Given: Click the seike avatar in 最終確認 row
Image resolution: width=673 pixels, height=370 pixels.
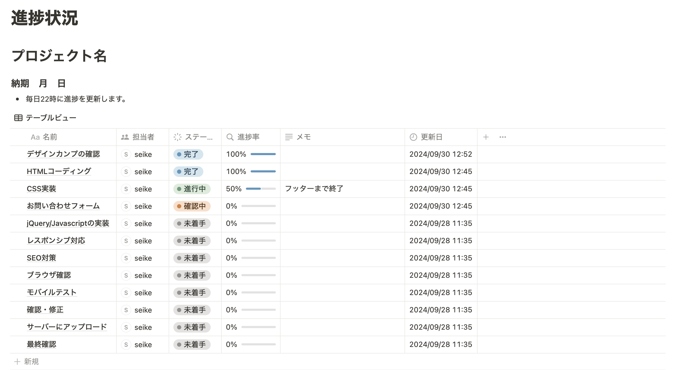Looking at the screenshot, I should (x=126, y=344).
